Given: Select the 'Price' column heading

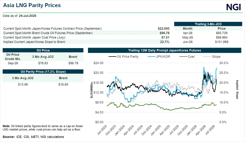Looking at the screenshot, I should 222,28.
